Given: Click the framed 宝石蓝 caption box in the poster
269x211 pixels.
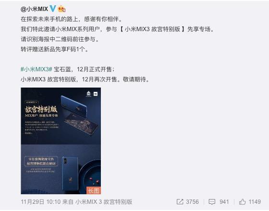Looking at the screenshot, I should [41, 161].
